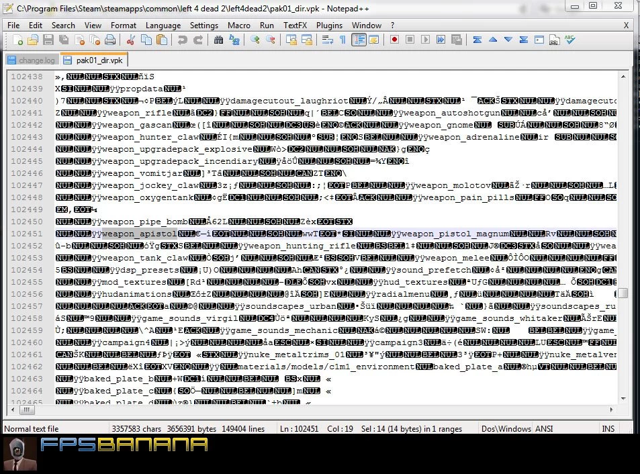Viewport: 640px width, 474px height.
Task: Start macro recording with the red circle
Action: pyautogui.click(x=394, y=40)
